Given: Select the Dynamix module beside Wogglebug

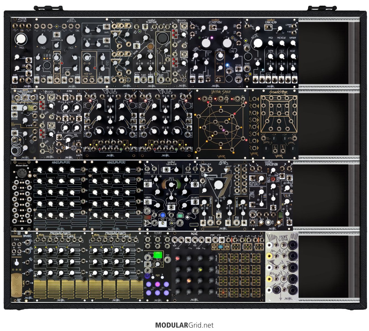Looking at the screenshot, I should tap(47, 124).
